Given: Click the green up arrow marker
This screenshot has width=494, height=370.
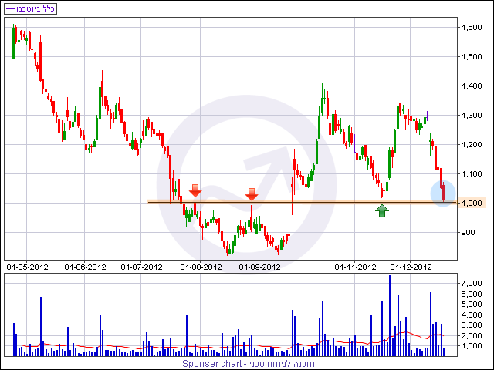Looking at the screenshot, I should 382,210.
